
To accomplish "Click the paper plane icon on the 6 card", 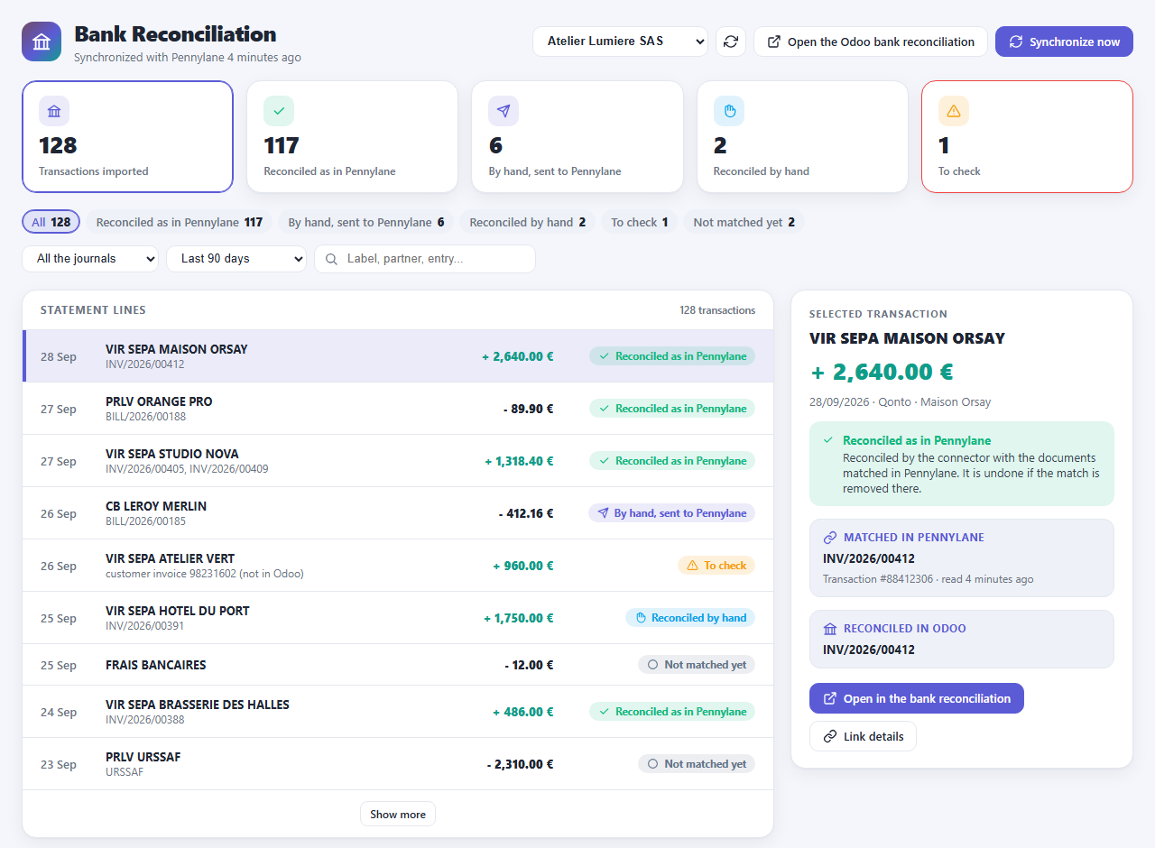I will coord(504,111).
